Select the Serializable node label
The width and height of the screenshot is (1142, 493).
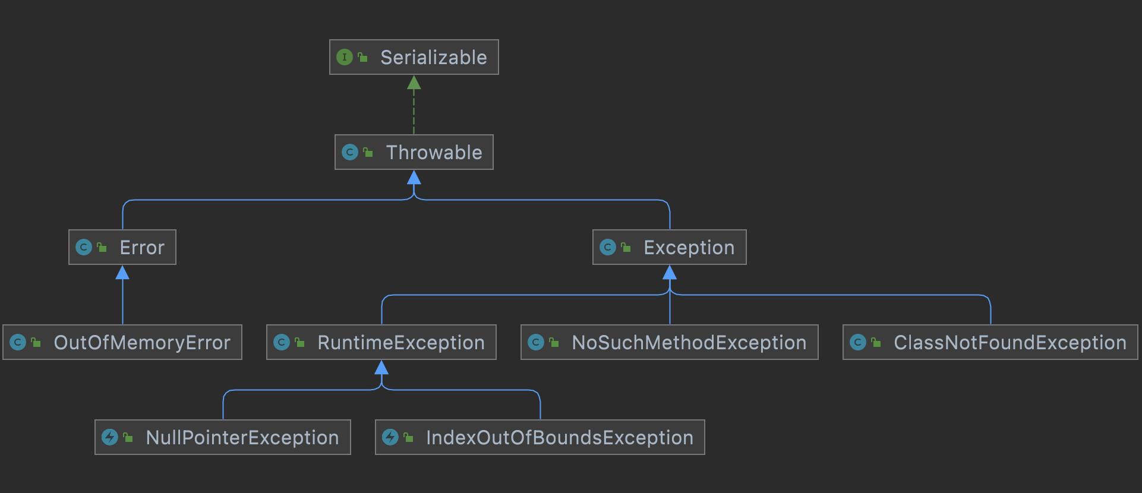(434, 57)
